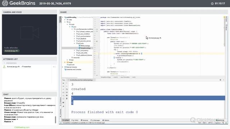Open the Structure side tool tab
230x129 pixels.
point(60,101)
